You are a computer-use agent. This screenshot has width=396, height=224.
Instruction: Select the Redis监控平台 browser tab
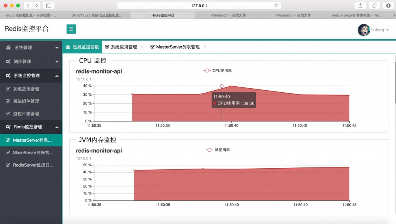tap(163, 15)
